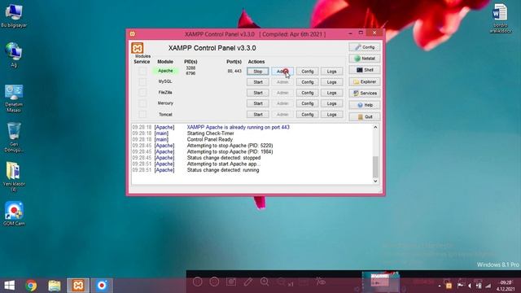Open FileZilla Logs menu
521x293 pixels.
[331, 93]
